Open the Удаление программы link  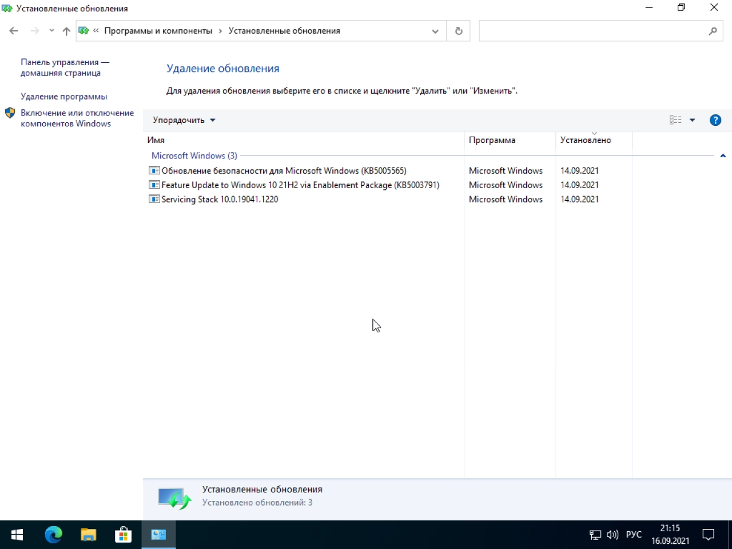pos(64,97)
